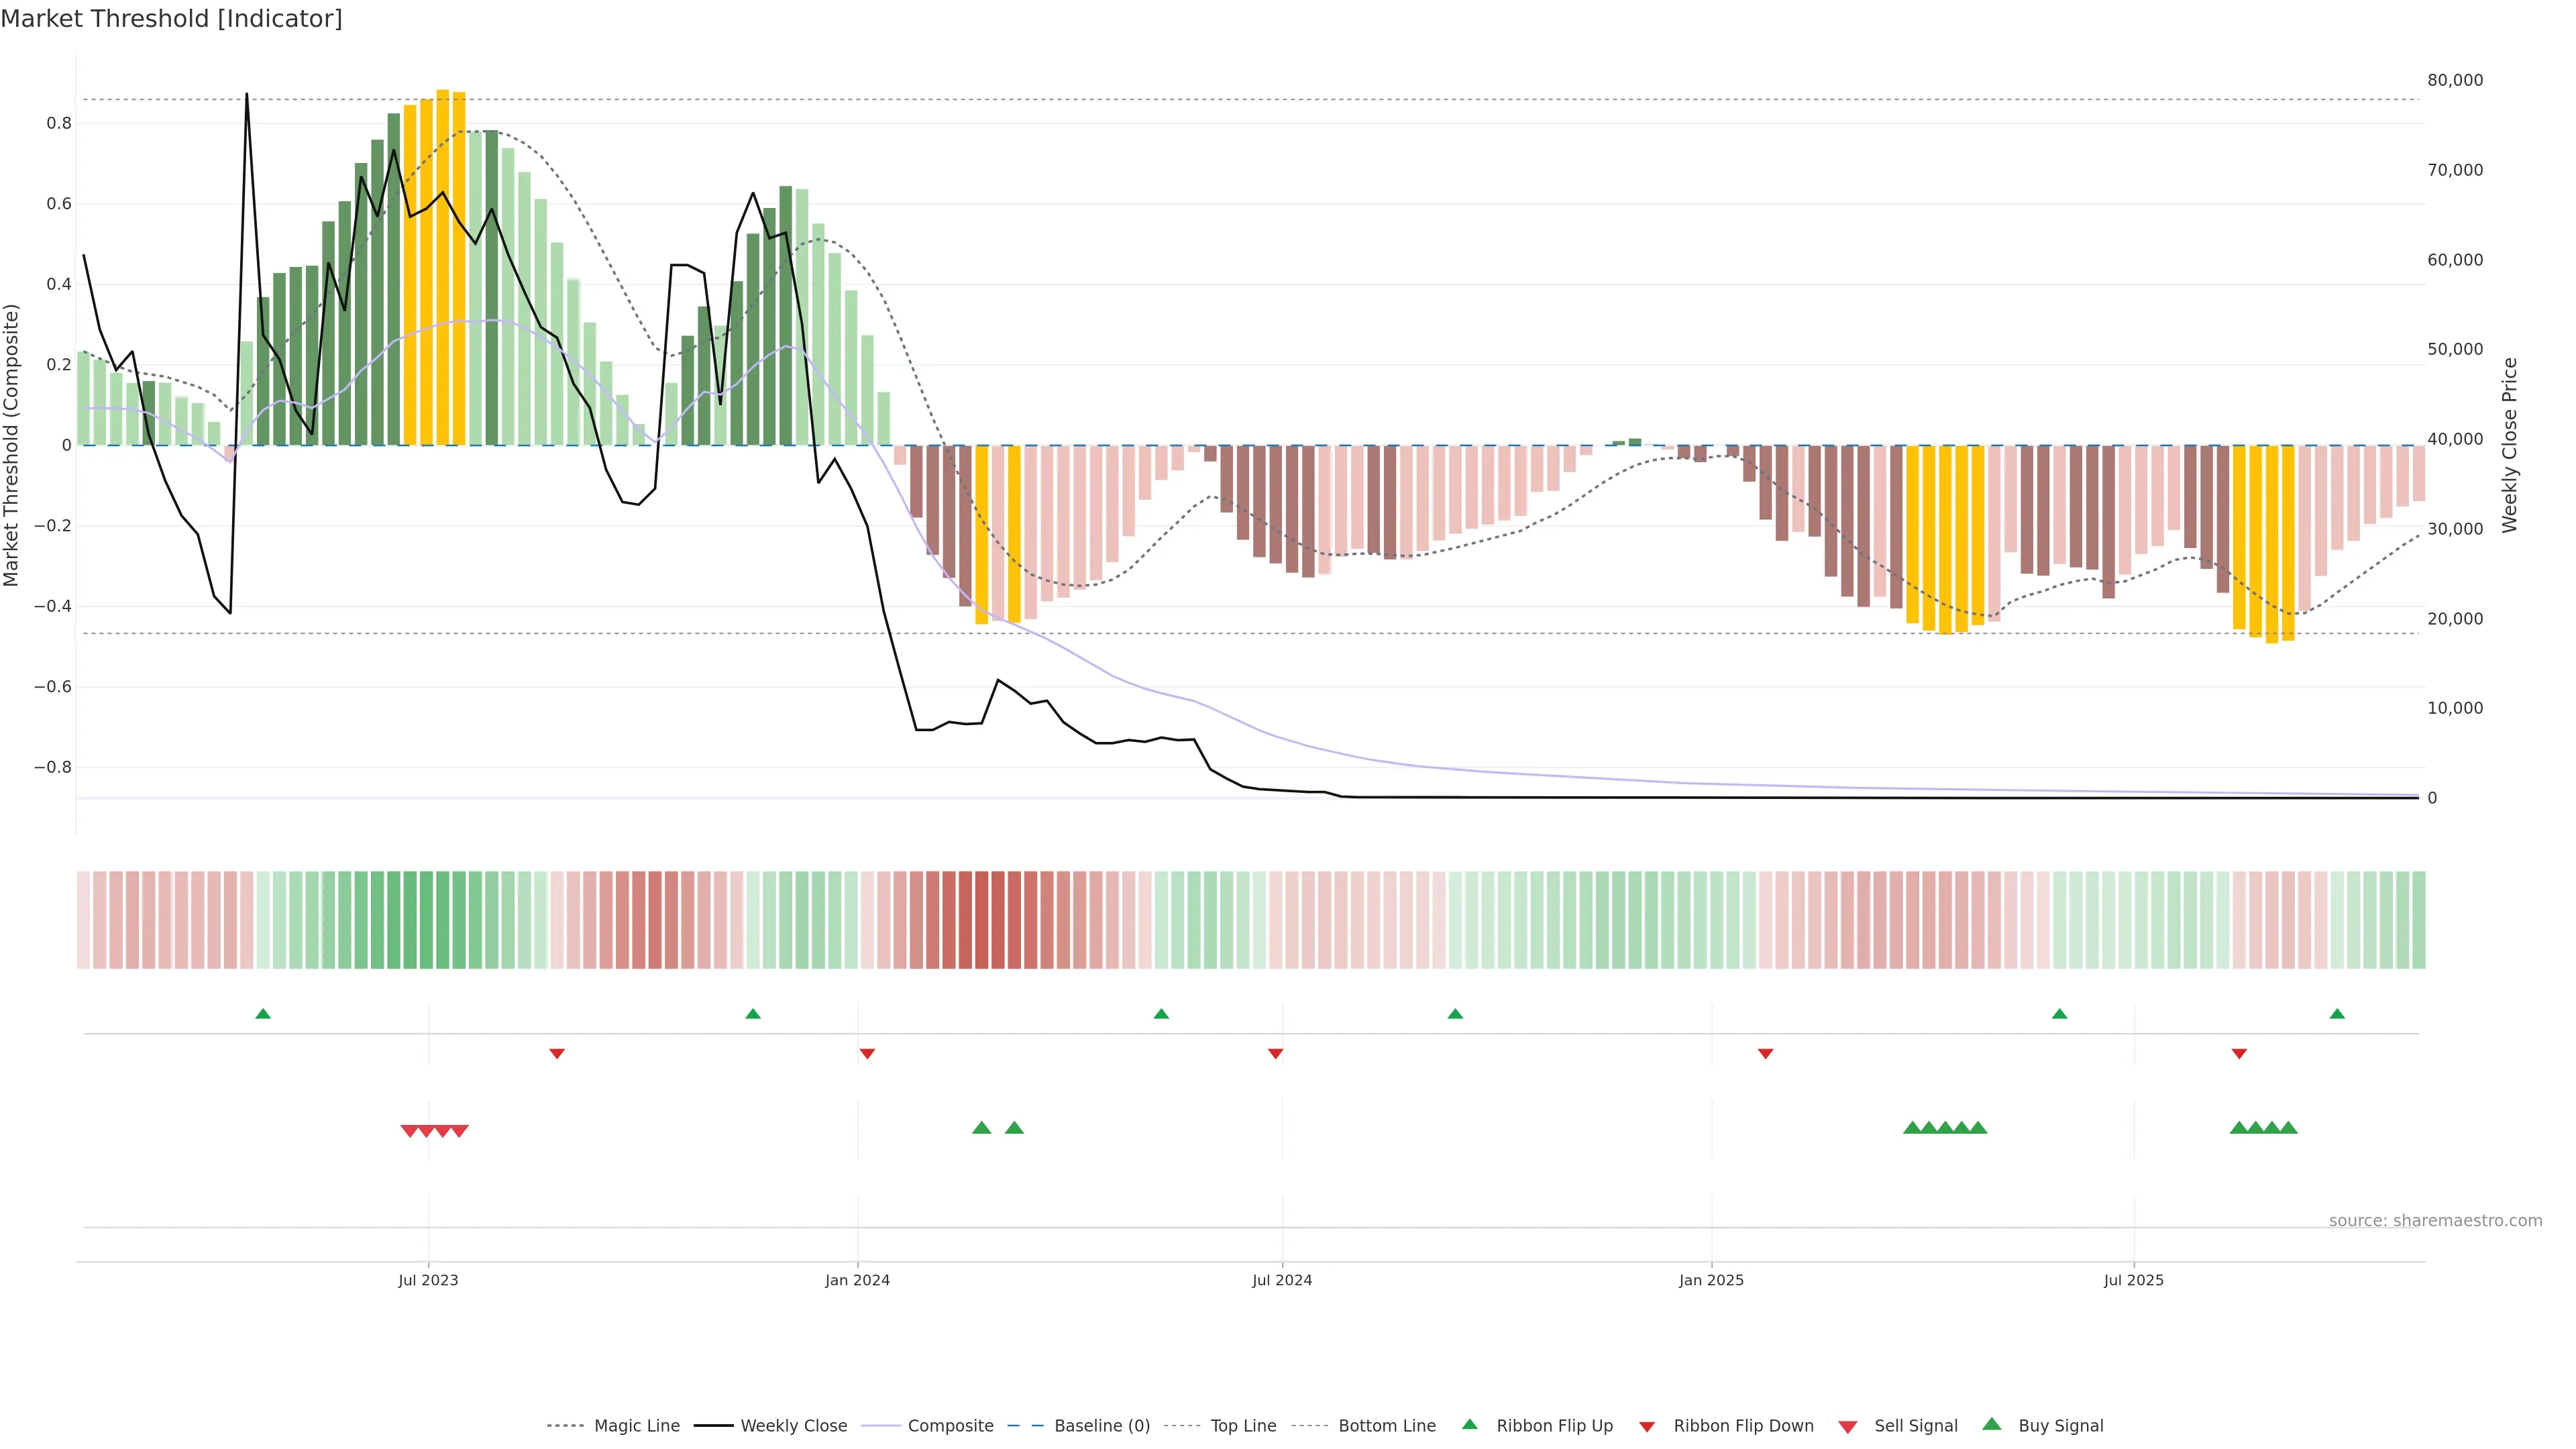Click the Jan 2024 x-axis label

point(857,1280)
